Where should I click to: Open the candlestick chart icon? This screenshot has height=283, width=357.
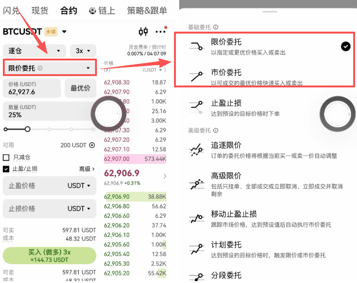coord(143,31)
